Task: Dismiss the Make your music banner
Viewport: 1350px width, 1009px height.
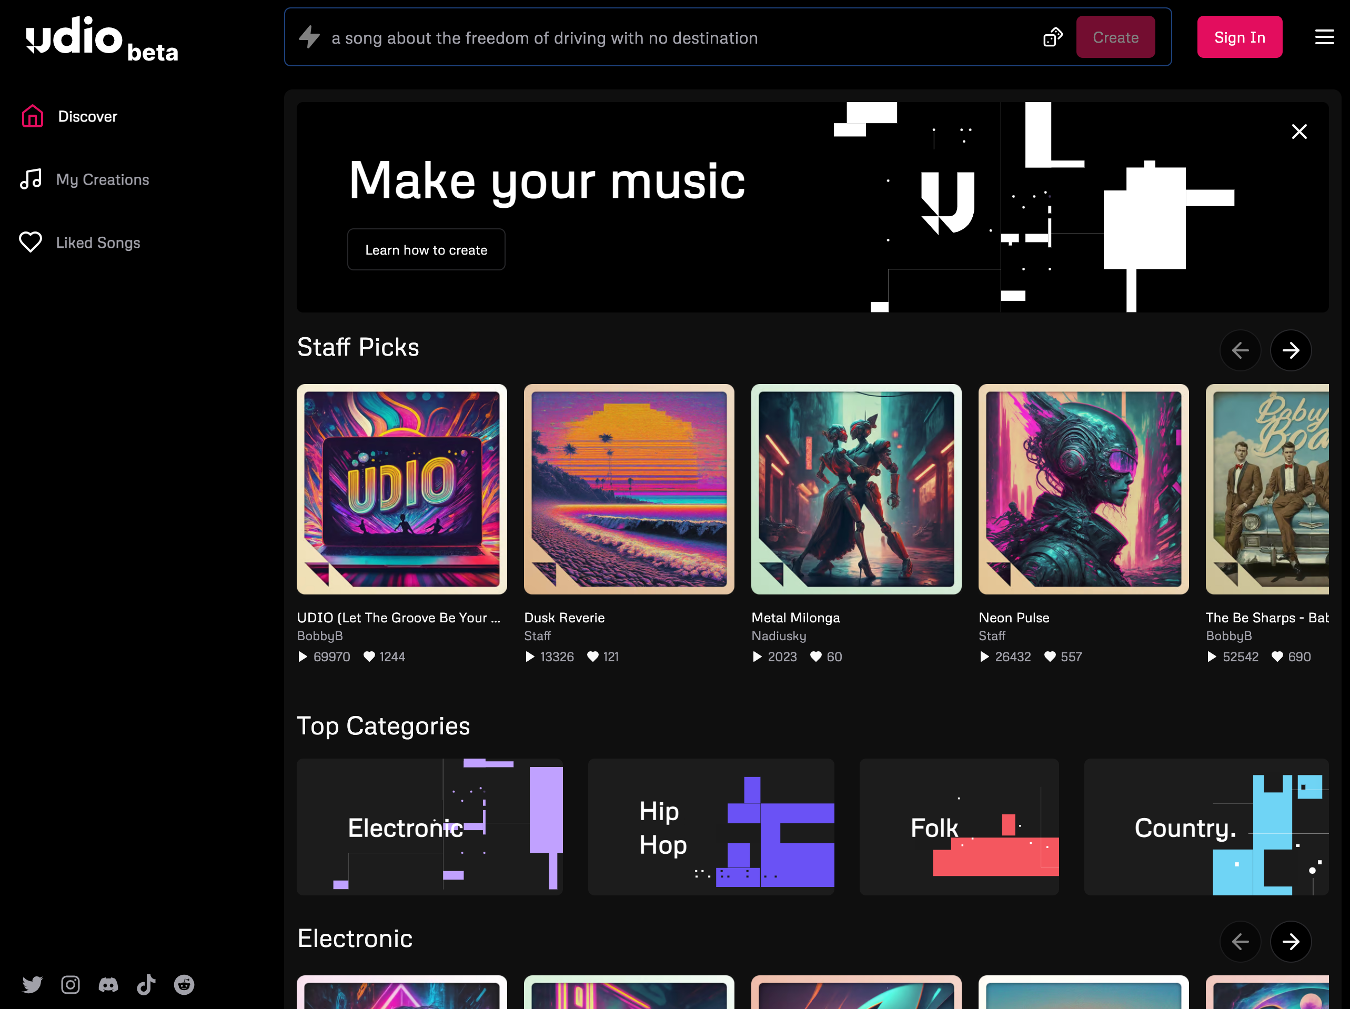Action: (1299, 132)
